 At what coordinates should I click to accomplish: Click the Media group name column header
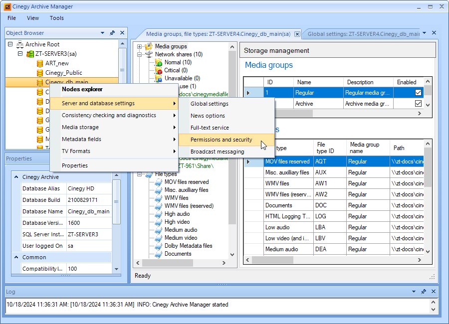[x=368, y=148]
